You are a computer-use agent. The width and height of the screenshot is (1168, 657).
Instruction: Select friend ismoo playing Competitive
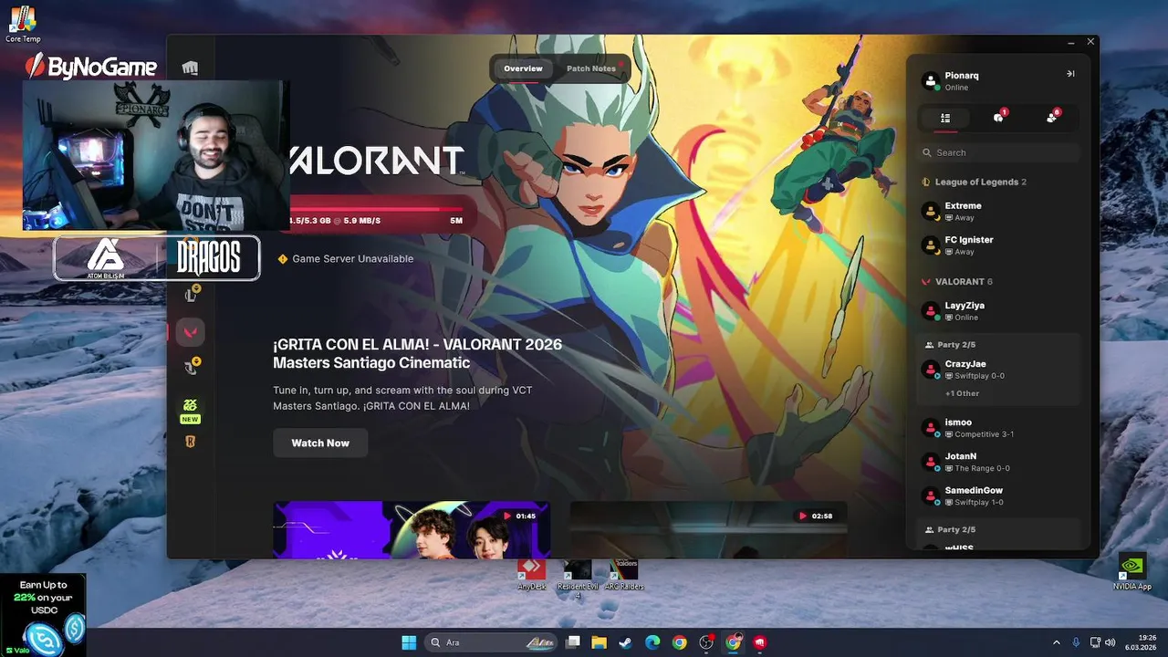pyautogui.click(x=999, y=428)
